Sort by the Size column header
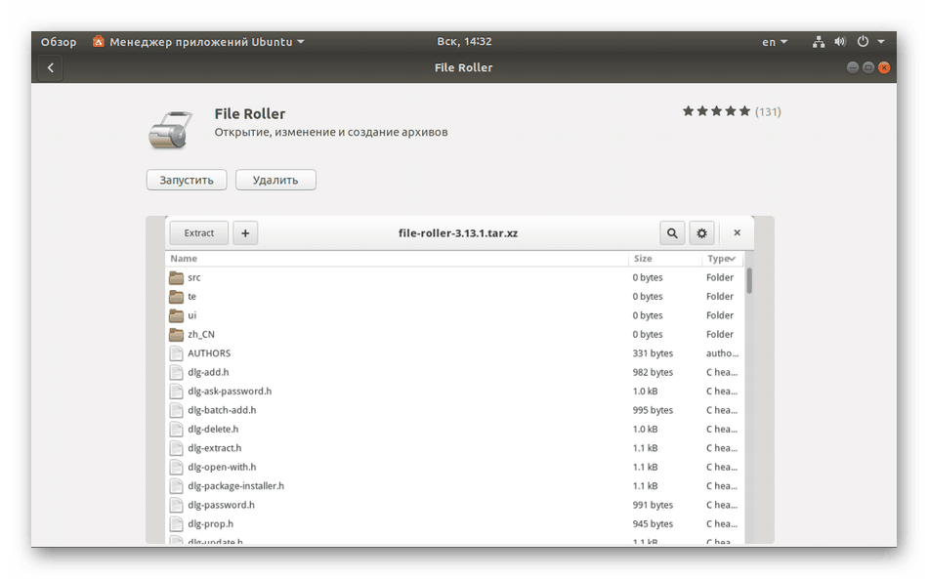The width and height of the screenshot is (928, 579). pyautogui.click(x=643, y=259)
